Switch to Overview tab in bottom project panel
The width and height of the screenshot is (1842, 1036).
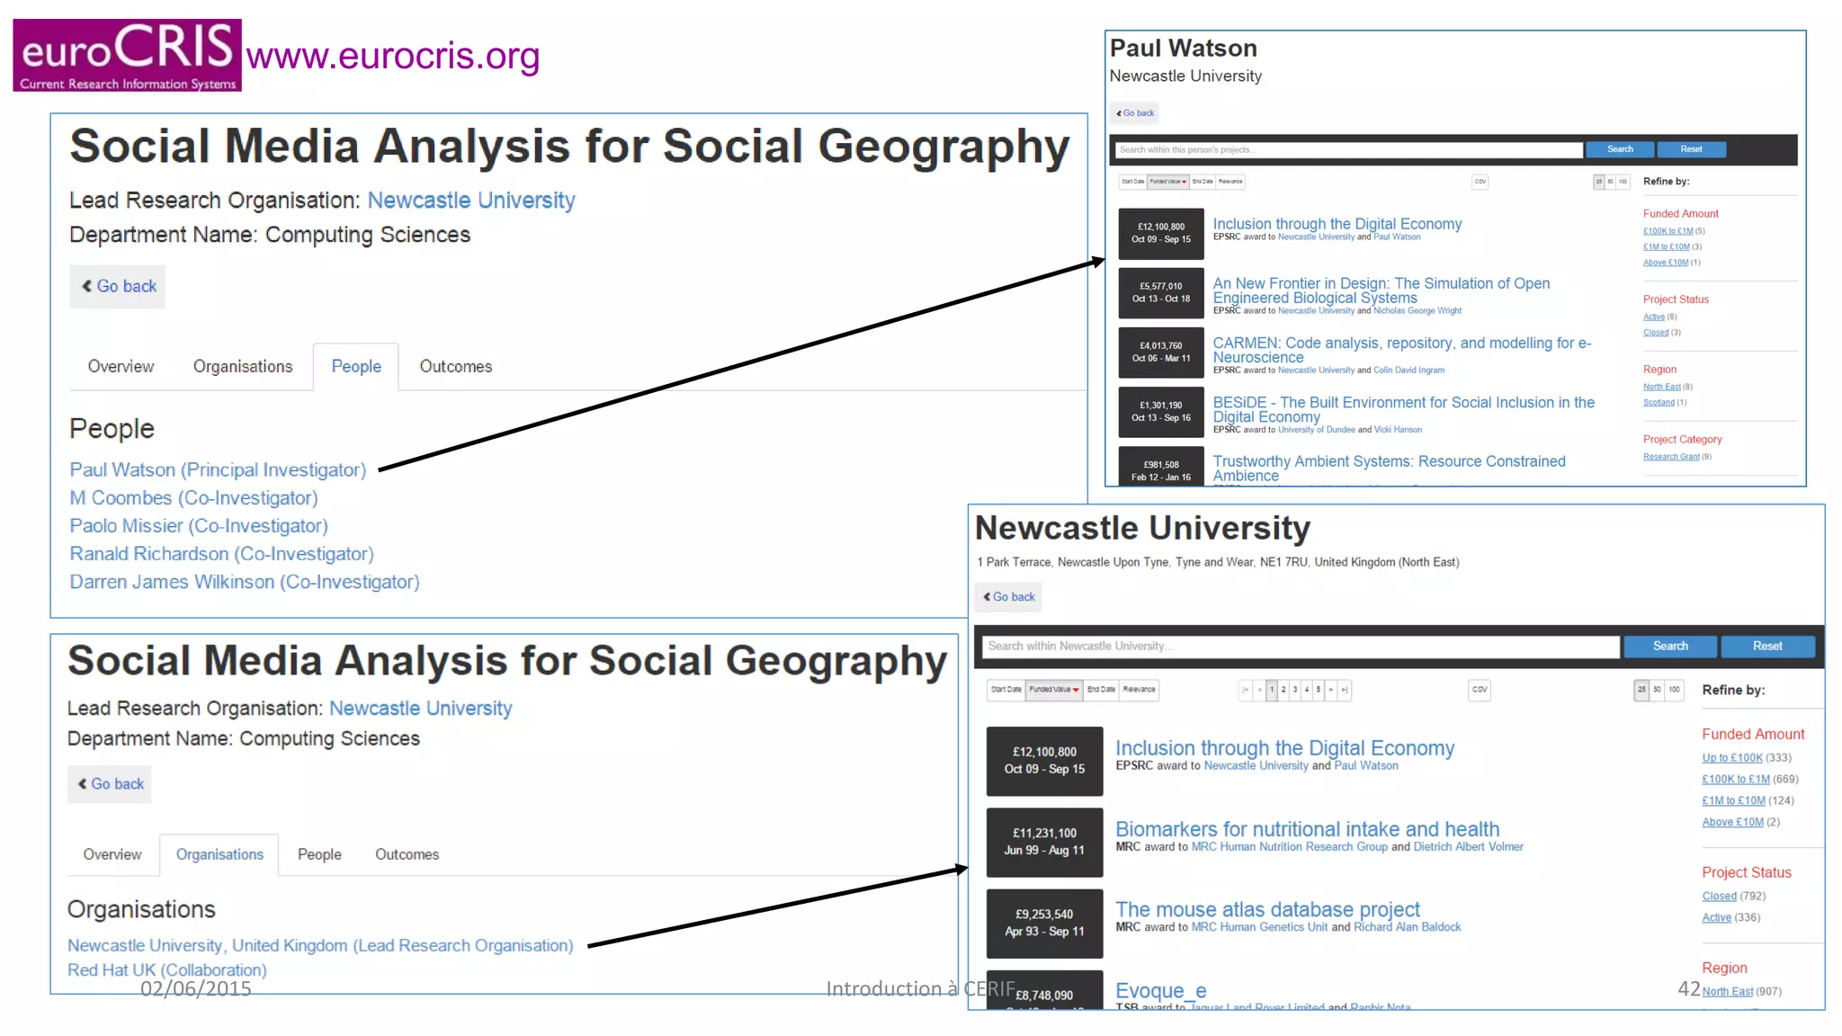pyautogui.click(x=112, y=854)
